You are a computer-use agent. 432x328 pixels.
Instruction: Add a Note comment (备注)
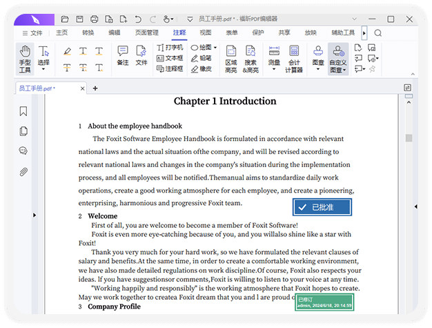point(123,55)
